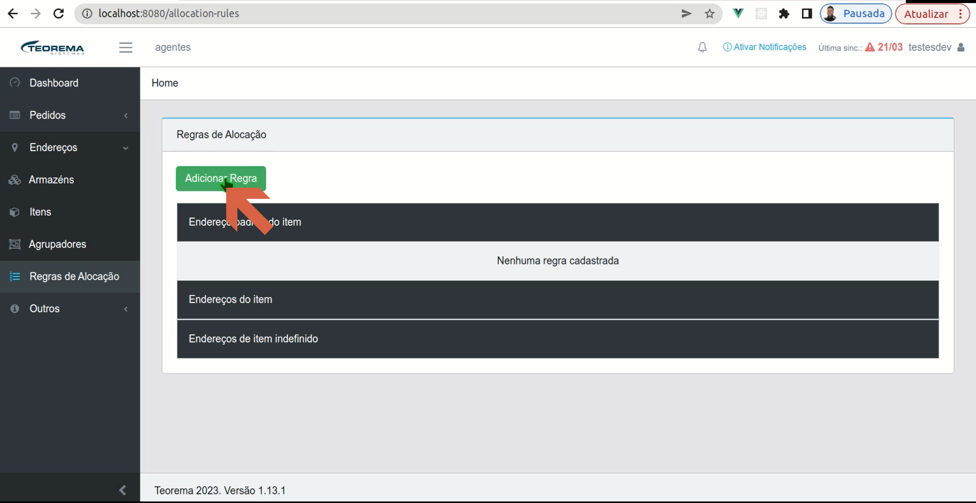Click the user profile icon beside testesdev

tap(961, 47)
